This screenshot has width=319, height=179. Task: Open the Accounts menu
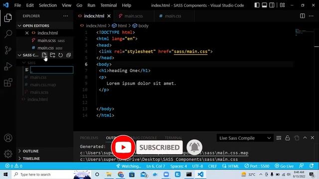(8, 138)
